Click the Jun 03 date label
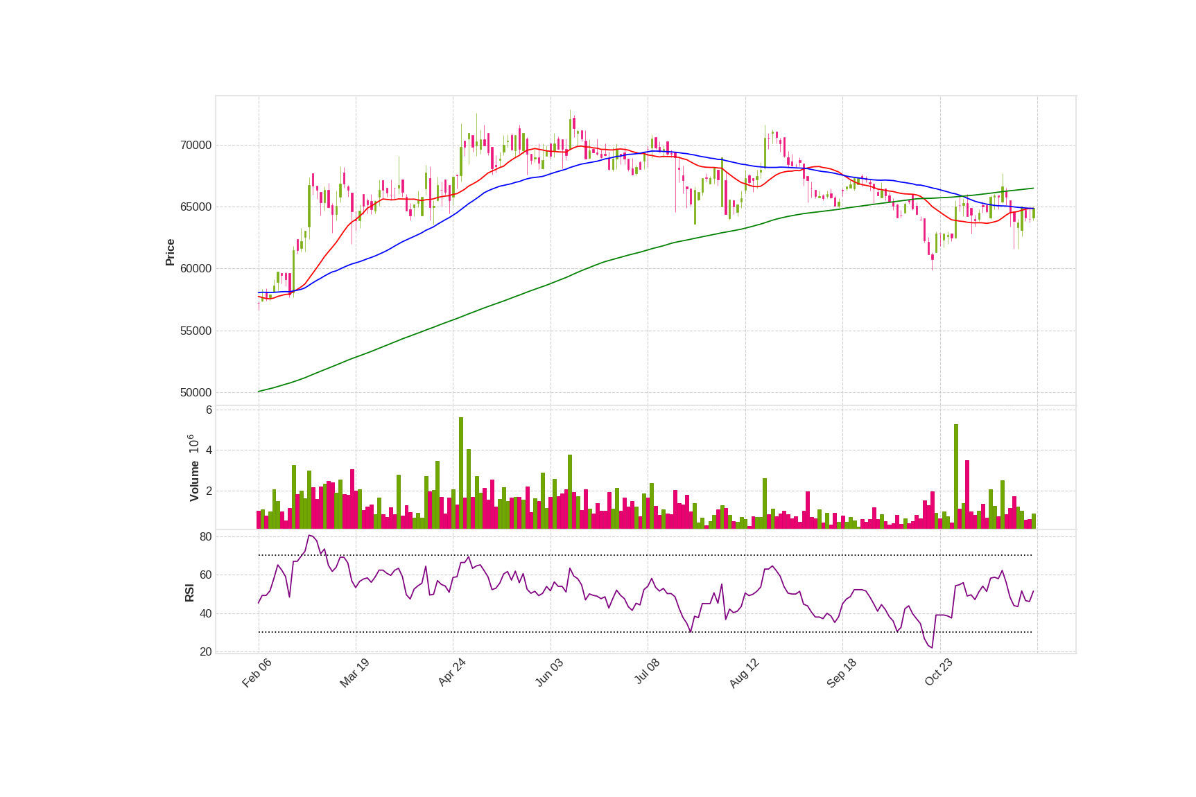 pos(549,673)
